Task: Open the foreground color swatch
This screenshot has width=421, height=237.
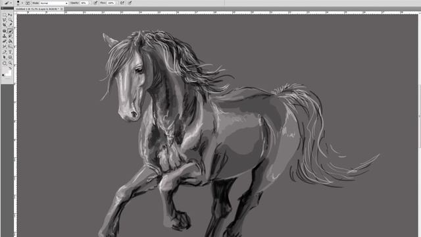Action: click(7, 72)
